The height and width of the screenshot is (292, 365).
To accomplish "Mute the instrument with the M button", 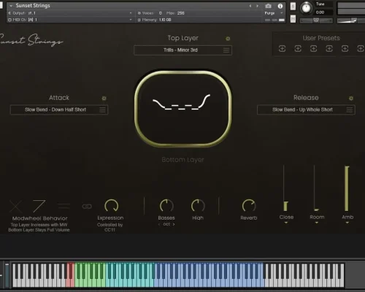I will point(293,19).
